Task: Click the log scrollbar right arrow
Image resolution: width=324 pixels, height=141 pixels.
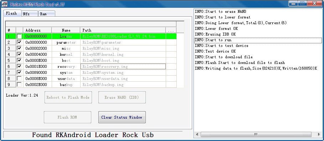Action: tap(319, 134)
